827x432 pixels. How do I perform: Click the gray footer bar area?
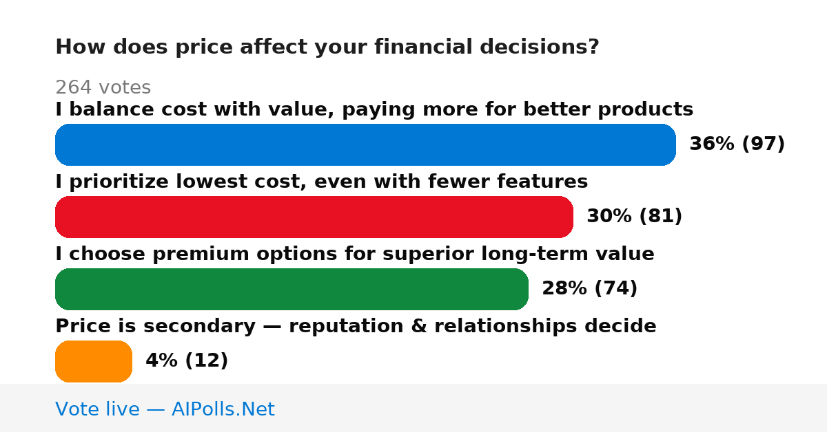point(413,408)
